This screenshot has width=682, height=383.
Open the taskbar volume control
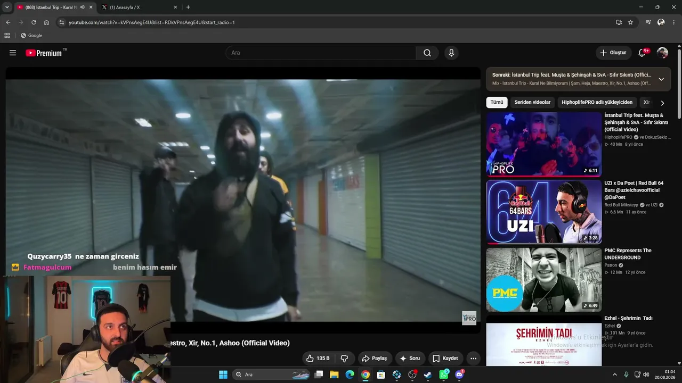646,374
